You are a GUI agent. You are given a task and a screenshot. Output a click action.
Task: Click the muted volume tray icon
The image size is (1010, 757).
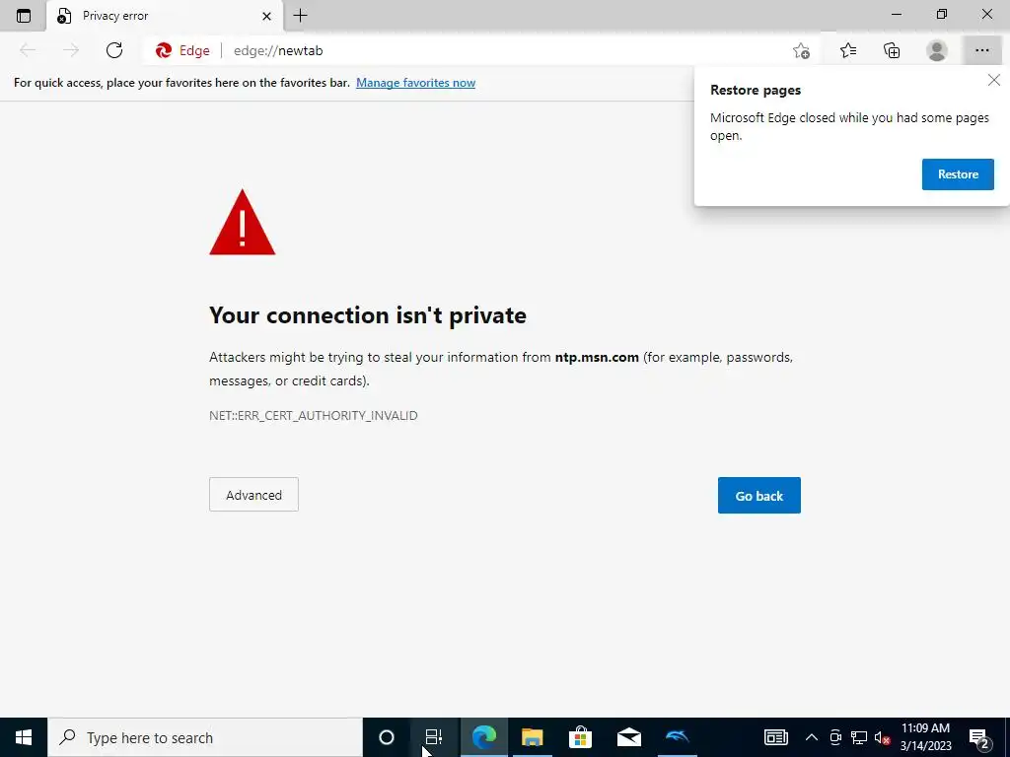coord(882,737)
